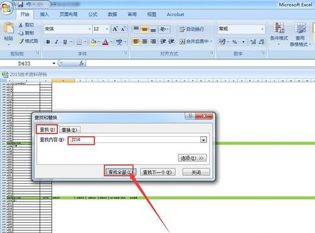Click the Find All button
The height and width of the screenshot is (233, 315).
click(x=120, y=172)
